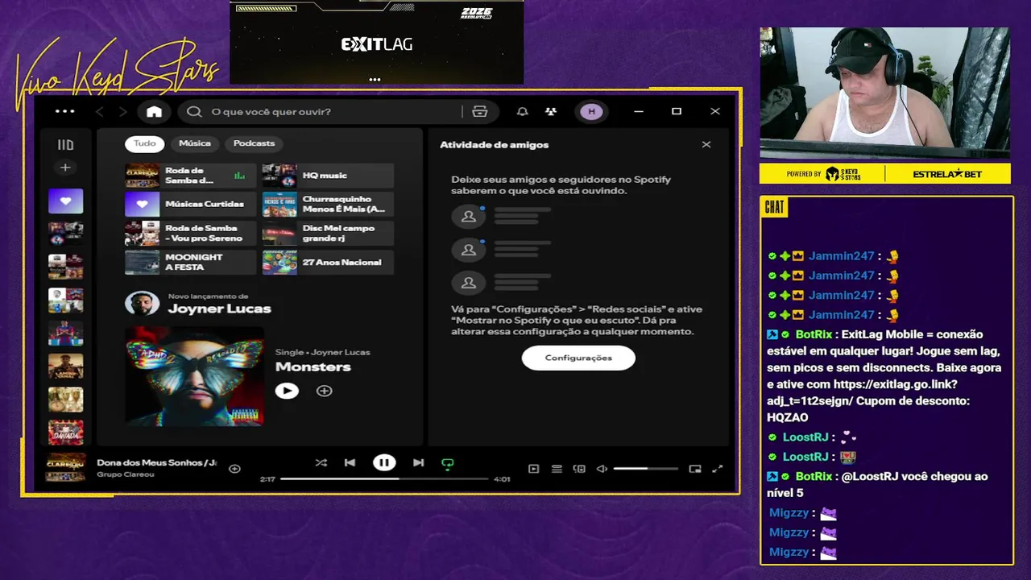The image size is (1031, 580).
Task: Open Connect to a device
Action: click(579, 469)
